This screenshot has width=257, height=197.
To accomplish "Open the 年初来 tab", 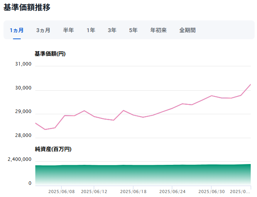I will coord(159,30).
